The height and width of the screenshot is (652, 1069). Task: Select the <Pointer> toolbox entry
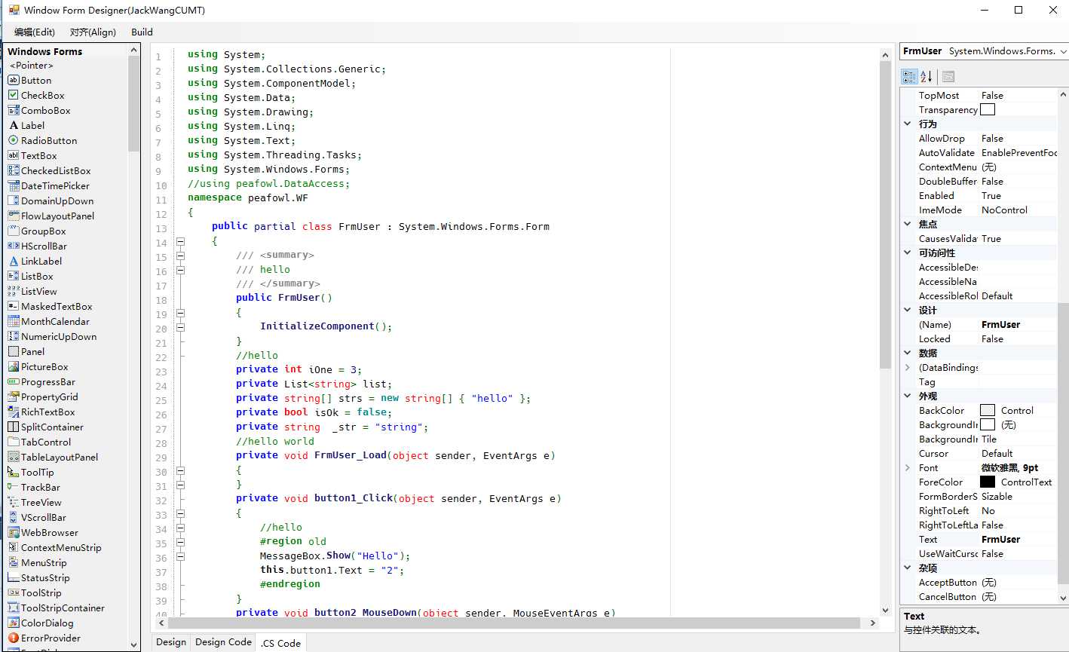[31, 66]
